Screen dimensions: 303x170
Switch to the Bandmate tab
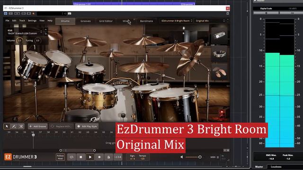point(146,21)
